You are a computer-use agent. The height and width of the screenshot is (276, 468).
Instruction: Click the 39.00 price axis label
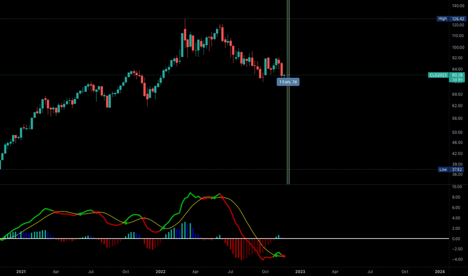[457, 165]
